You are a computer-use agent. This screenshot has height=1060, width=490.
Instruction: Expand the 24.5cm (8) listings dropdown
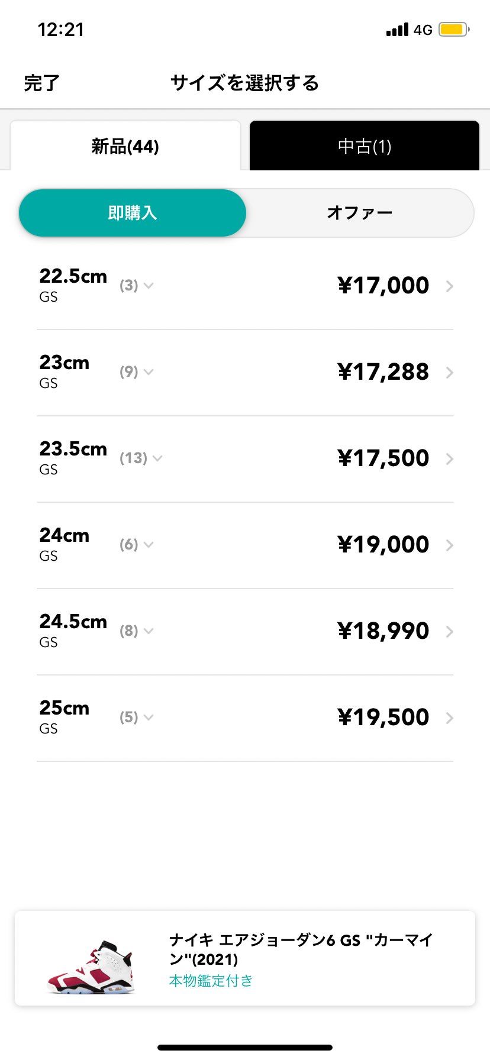click(x=137, y=631)
